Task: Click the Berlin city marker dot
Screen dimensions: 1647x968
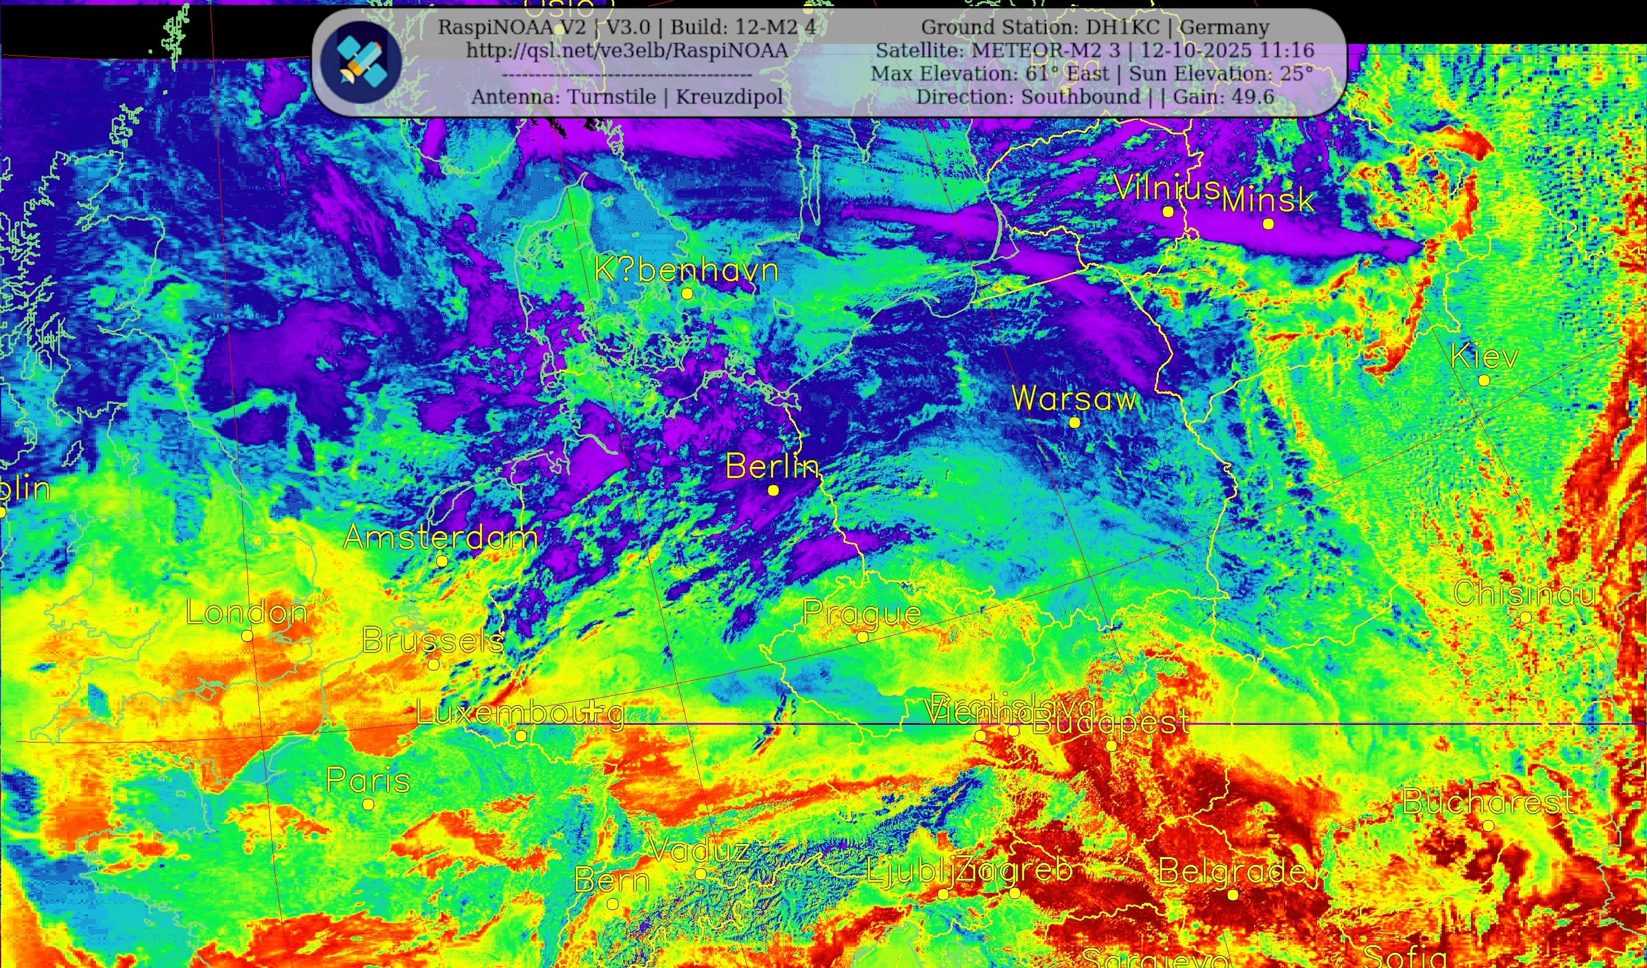Action: [x=773, y=490]
